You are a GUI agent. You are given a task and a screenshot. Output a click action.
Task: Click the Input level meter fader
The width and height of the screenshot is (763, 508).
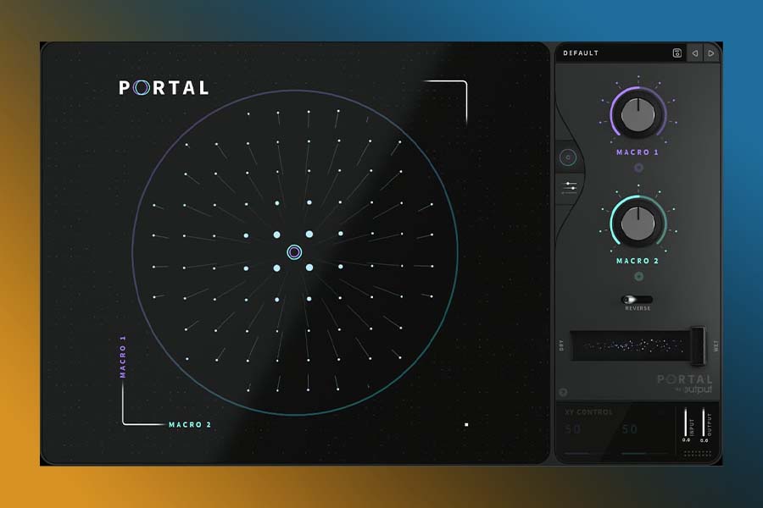[x=686, y=422]
